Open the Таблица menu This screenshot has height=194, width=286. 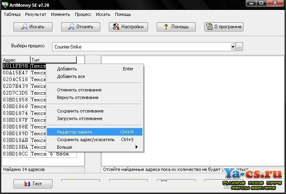click(x=12, y=14)
